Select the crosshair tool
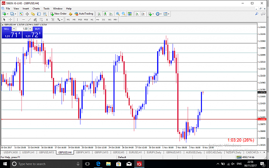Image resolution: width=269 pixels, height=168 pixels. pyautogui.click(x=10, y=19)
